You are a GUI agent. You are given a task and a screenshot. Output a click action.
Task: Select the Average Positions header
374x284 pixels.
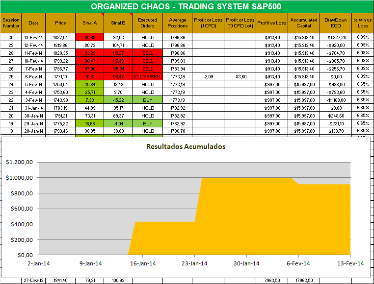(178, 23)
